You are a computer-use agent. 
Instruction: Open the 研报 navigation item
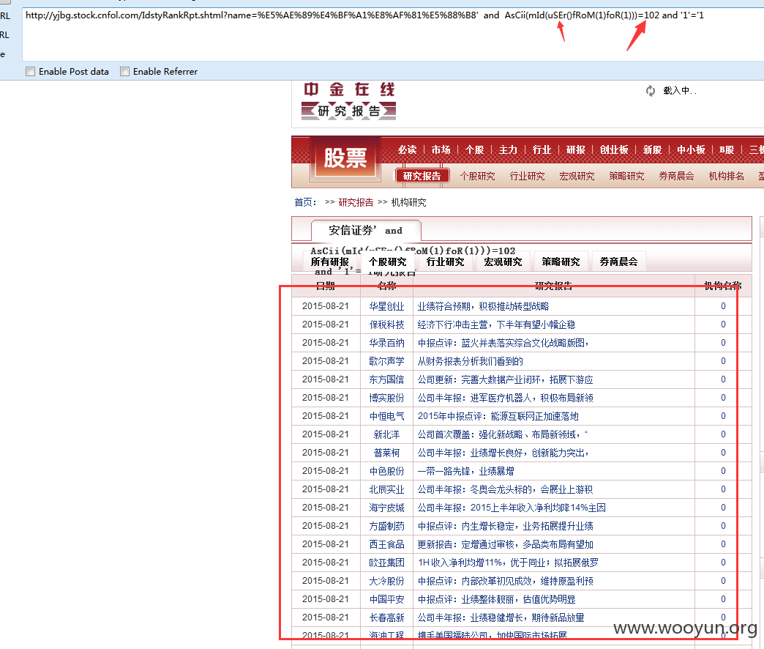(575, 149)
